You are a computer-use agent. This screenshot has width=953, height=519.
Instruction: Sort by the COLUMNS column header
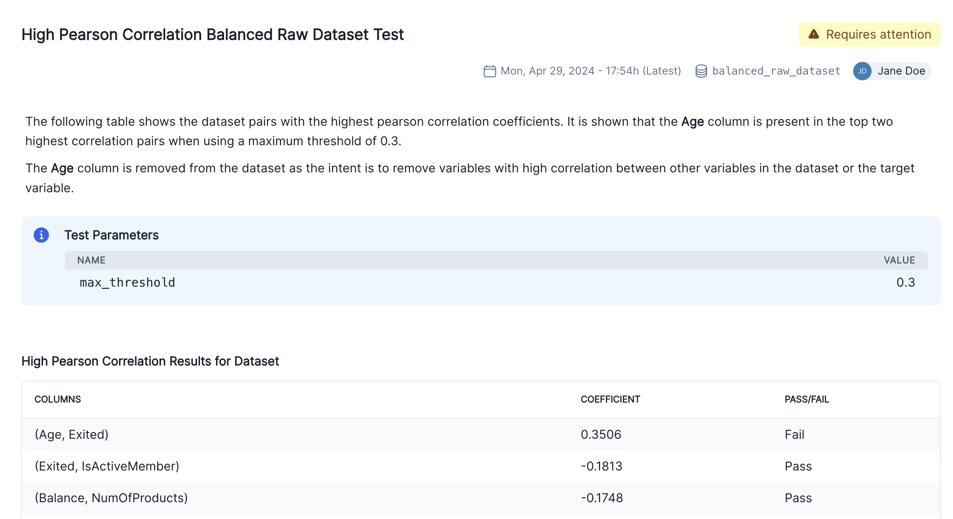[x=58, y=399]
